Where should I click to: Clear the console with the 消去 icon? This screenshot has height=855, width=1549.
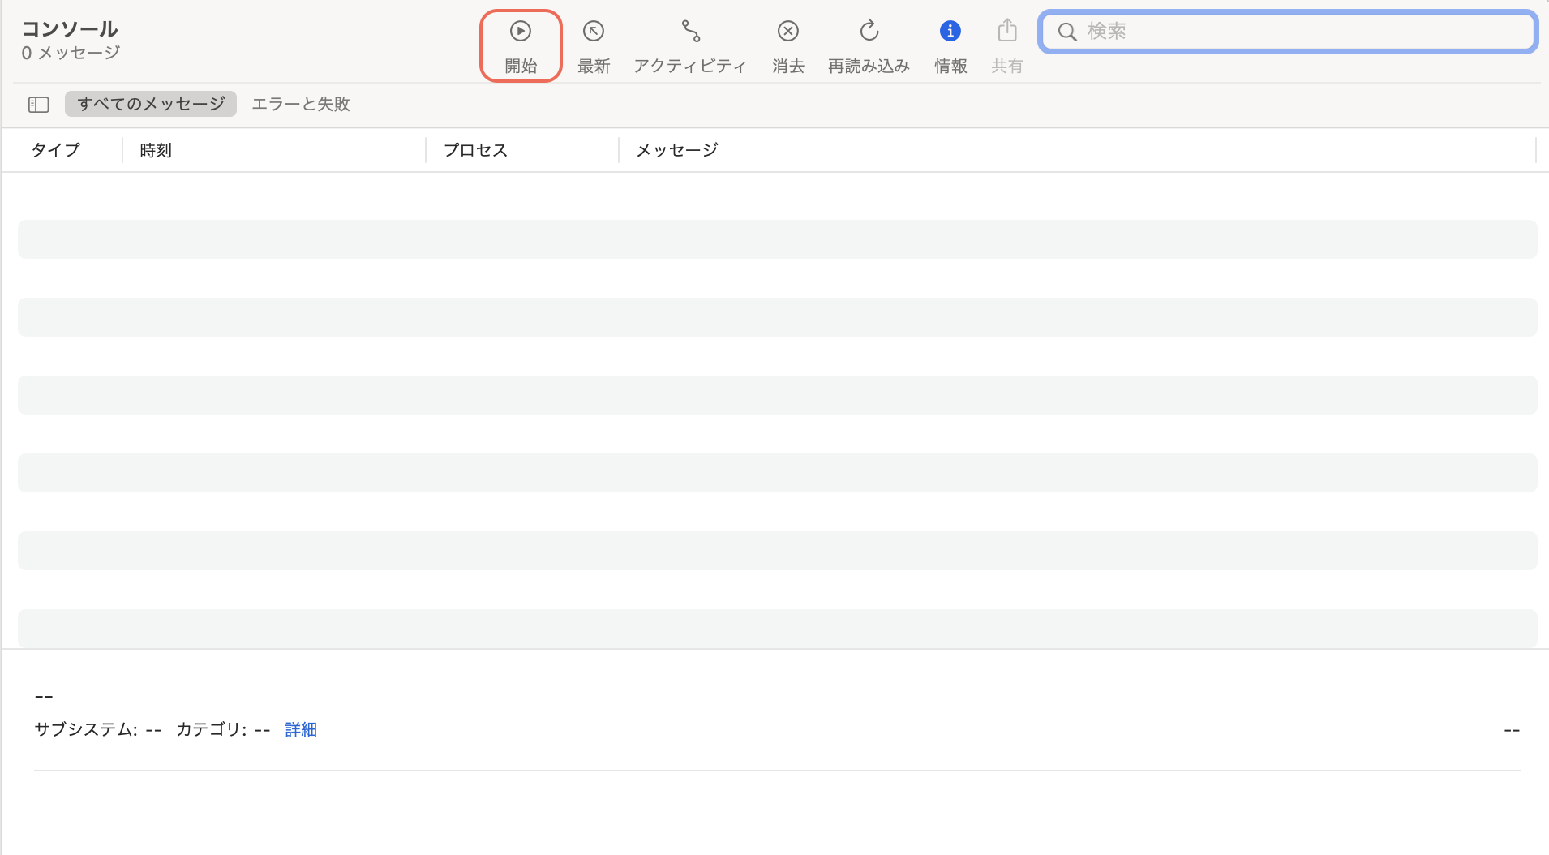(x=786, y=45)
